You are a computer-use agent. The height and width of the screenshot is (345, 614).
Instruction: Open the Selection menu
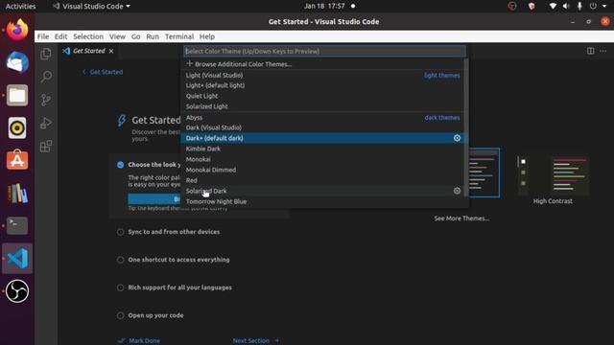88,36
